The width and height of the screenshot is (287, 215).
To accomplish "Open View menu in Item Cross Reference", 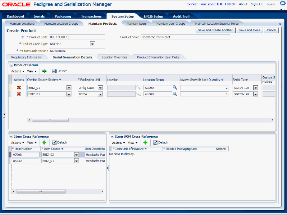I will click(32, 143).
